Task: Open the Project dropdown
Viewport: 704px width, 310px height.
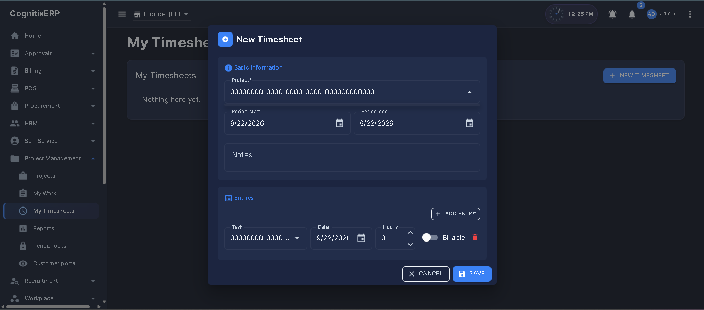Action: tap(352, 92)
